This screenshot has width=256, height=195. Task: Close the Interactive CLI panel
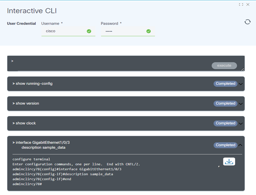pos(248,4)
